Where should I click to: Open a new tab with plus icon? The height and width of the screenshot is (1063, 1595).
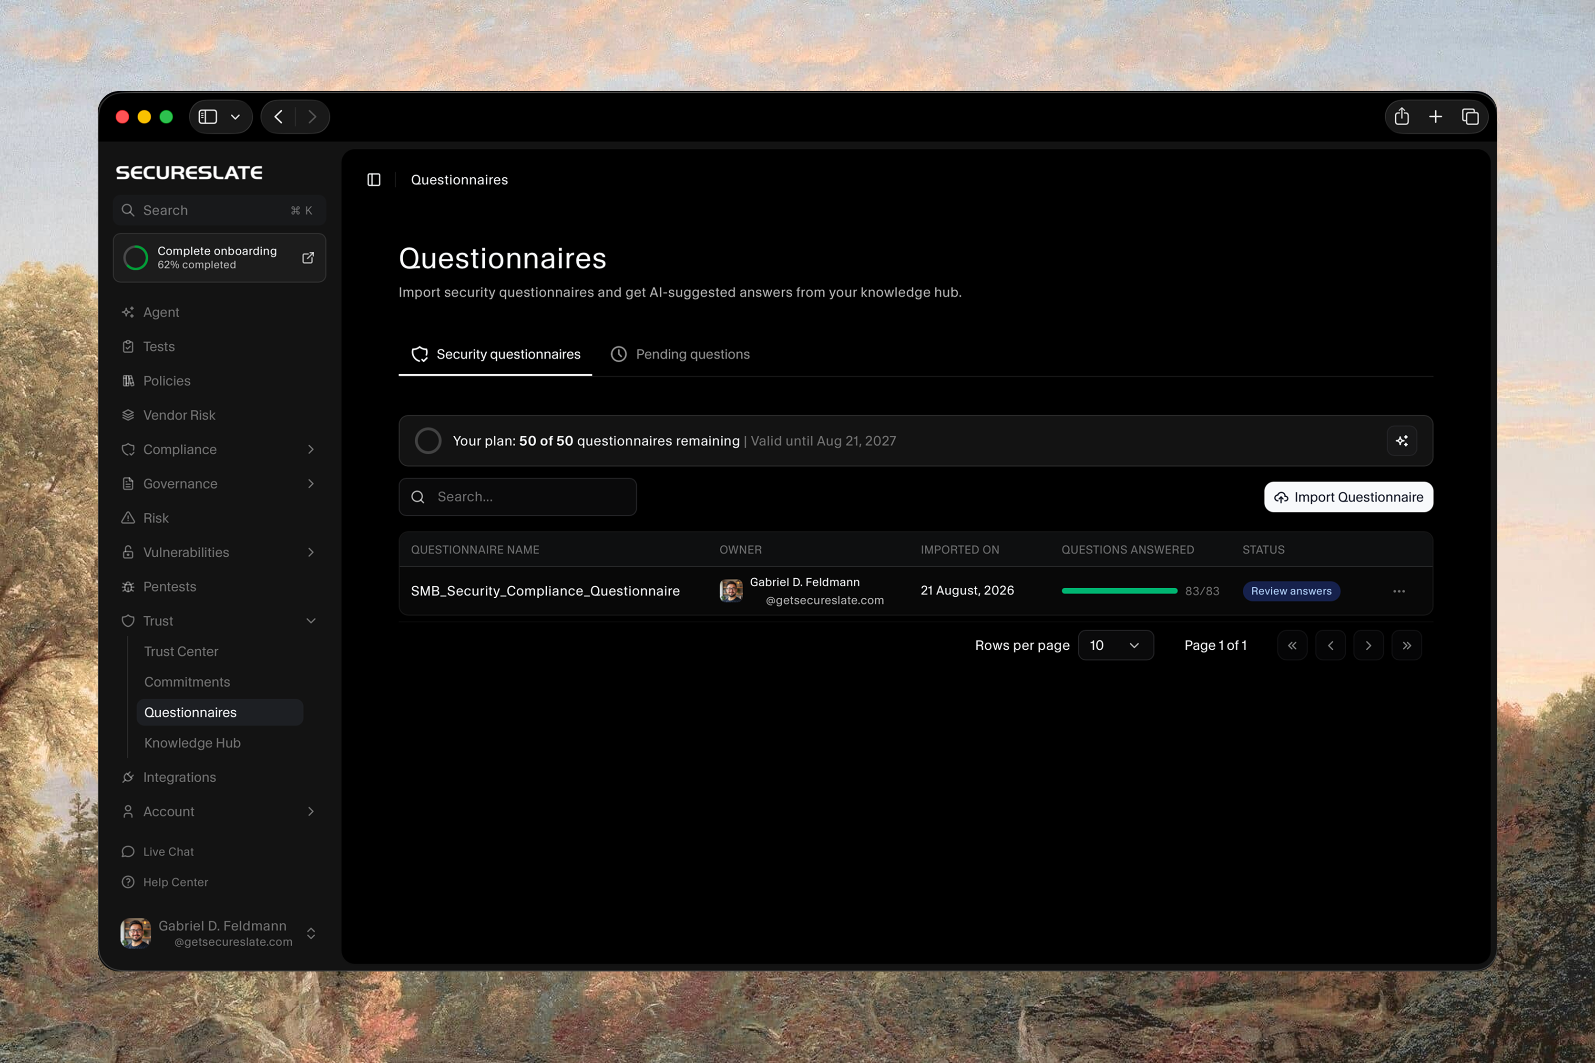tap(1435, 117)
